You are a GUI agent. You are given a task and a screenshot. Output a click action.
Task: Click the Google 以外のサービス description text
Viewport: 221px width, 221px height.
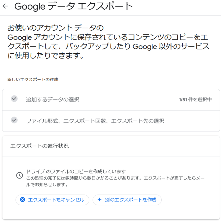click(171, 46)
